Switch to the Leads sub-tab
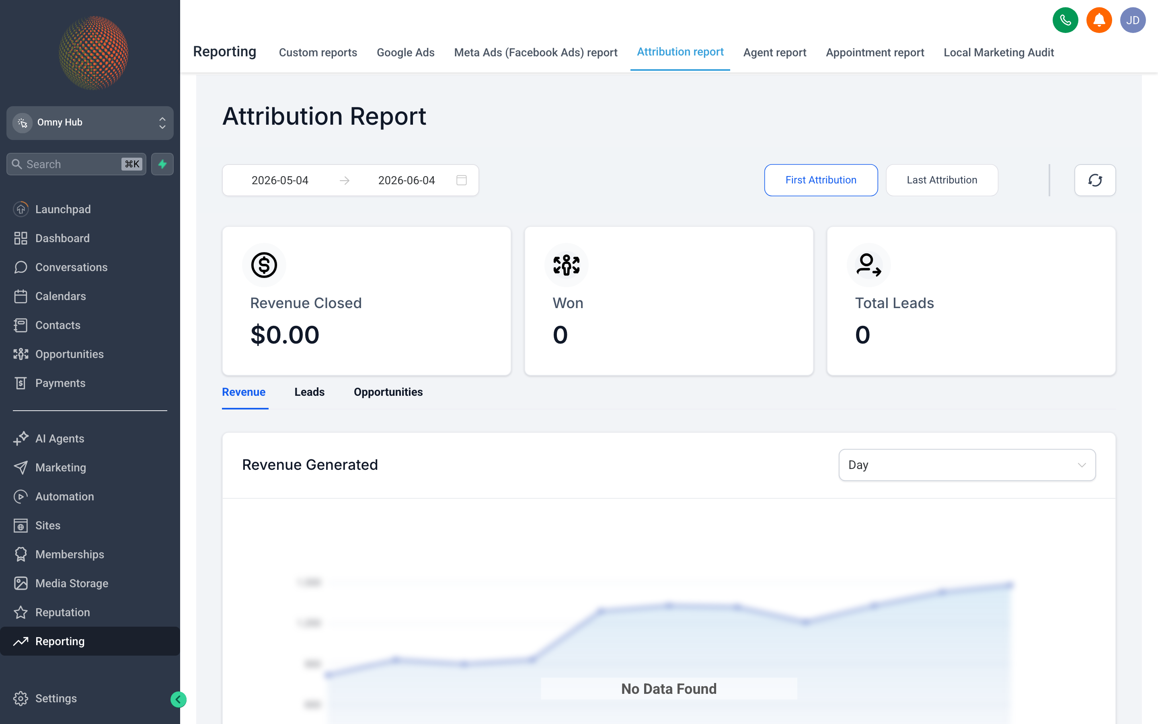The width and height of the screenshot is (1158, 724). [x=309, y=392]
